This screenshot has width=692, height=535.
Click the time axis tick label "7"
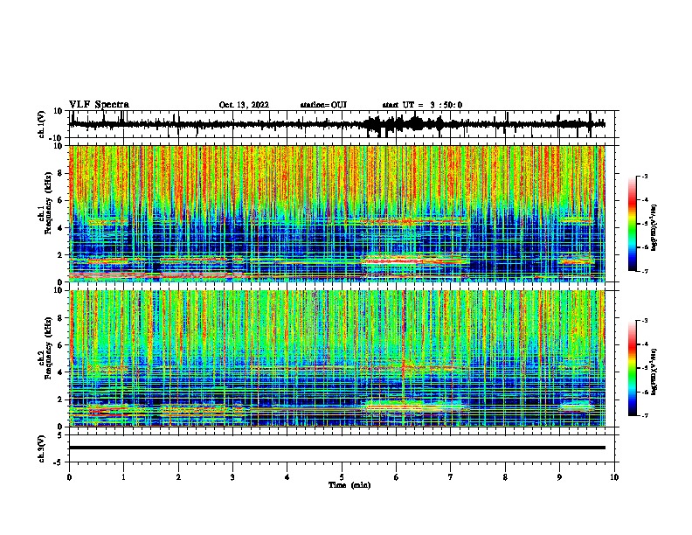point(451,477)
